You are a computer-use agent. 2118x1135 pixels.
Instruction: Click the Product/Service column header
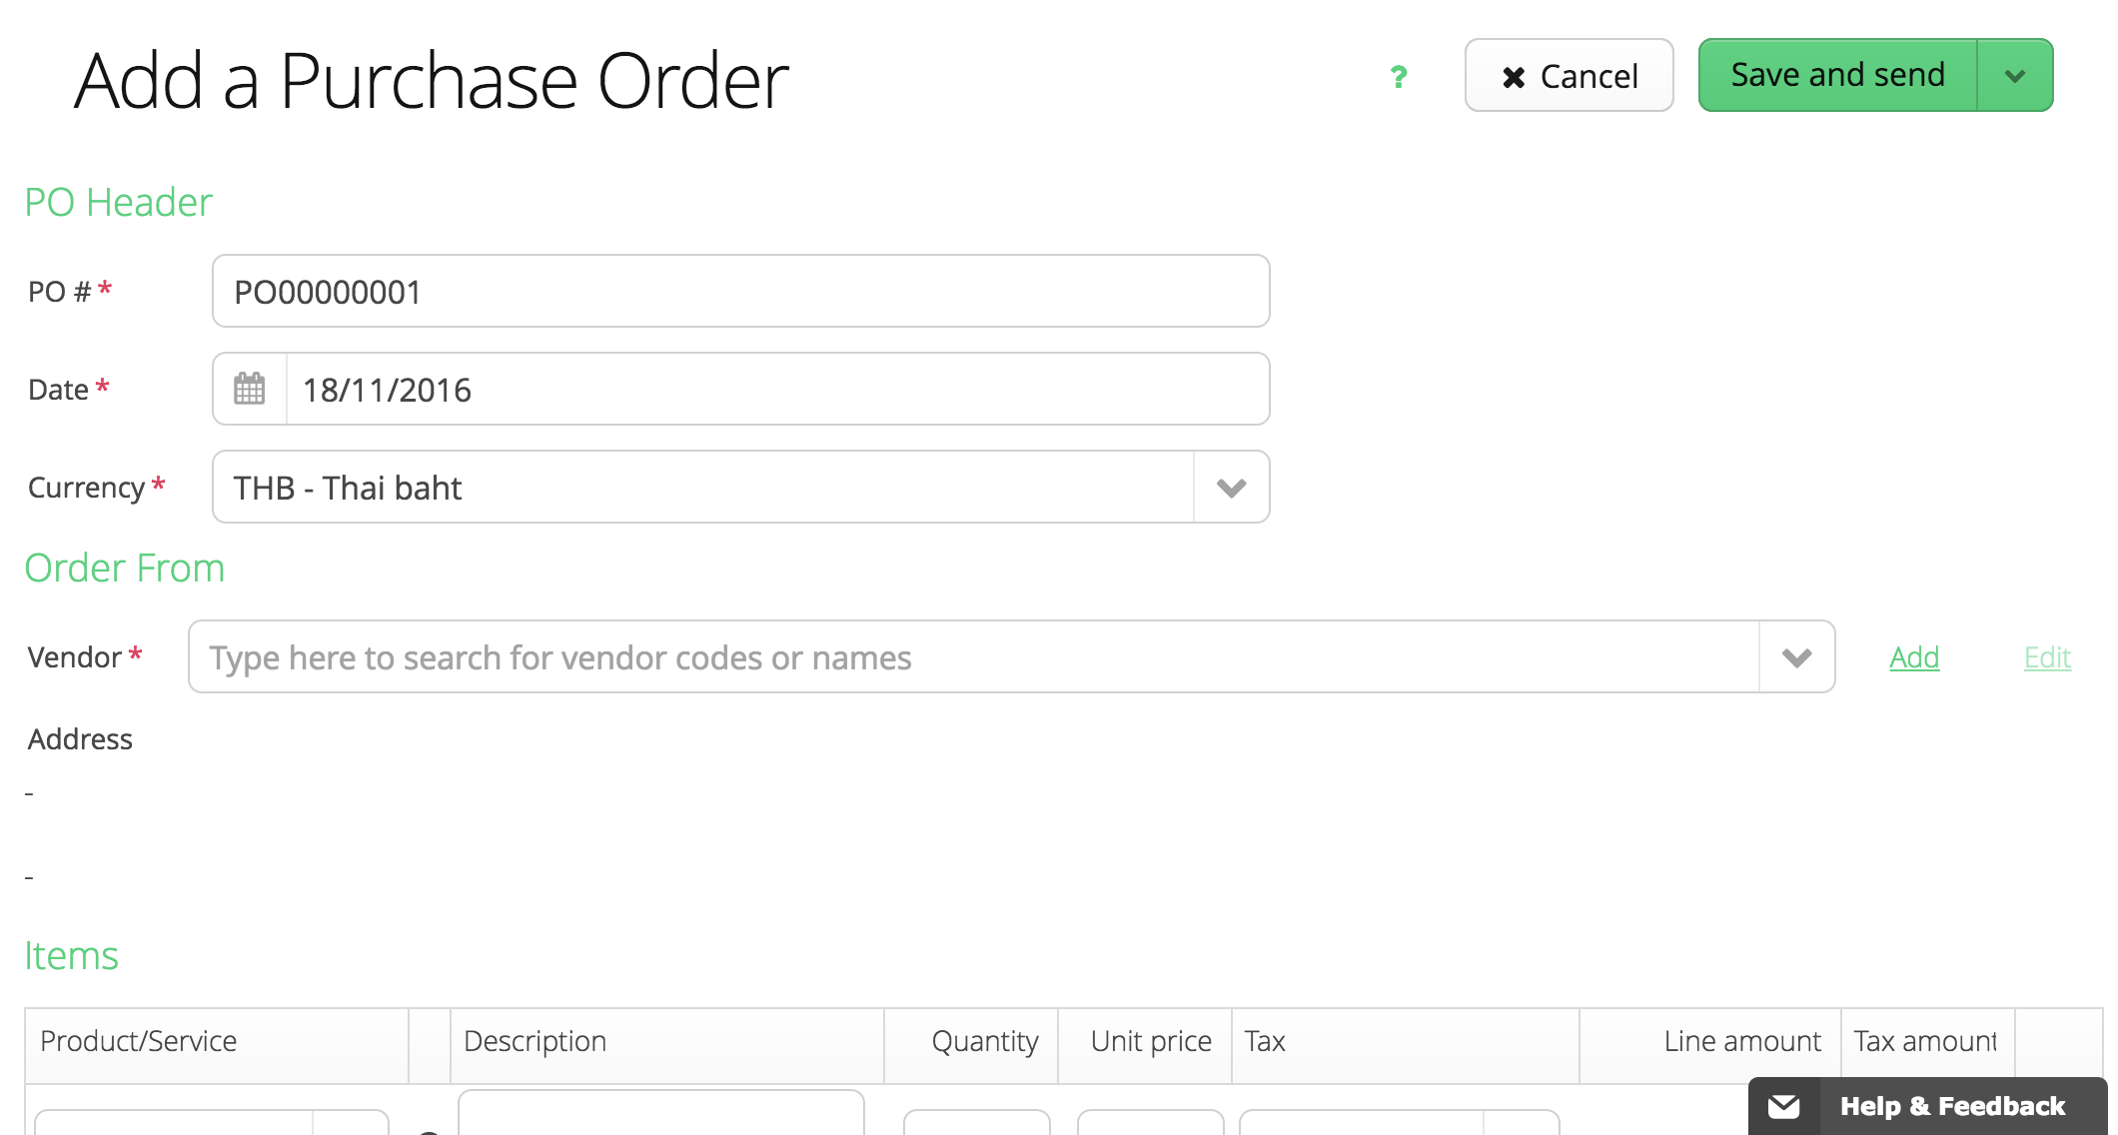click(x=139, y=1041)
